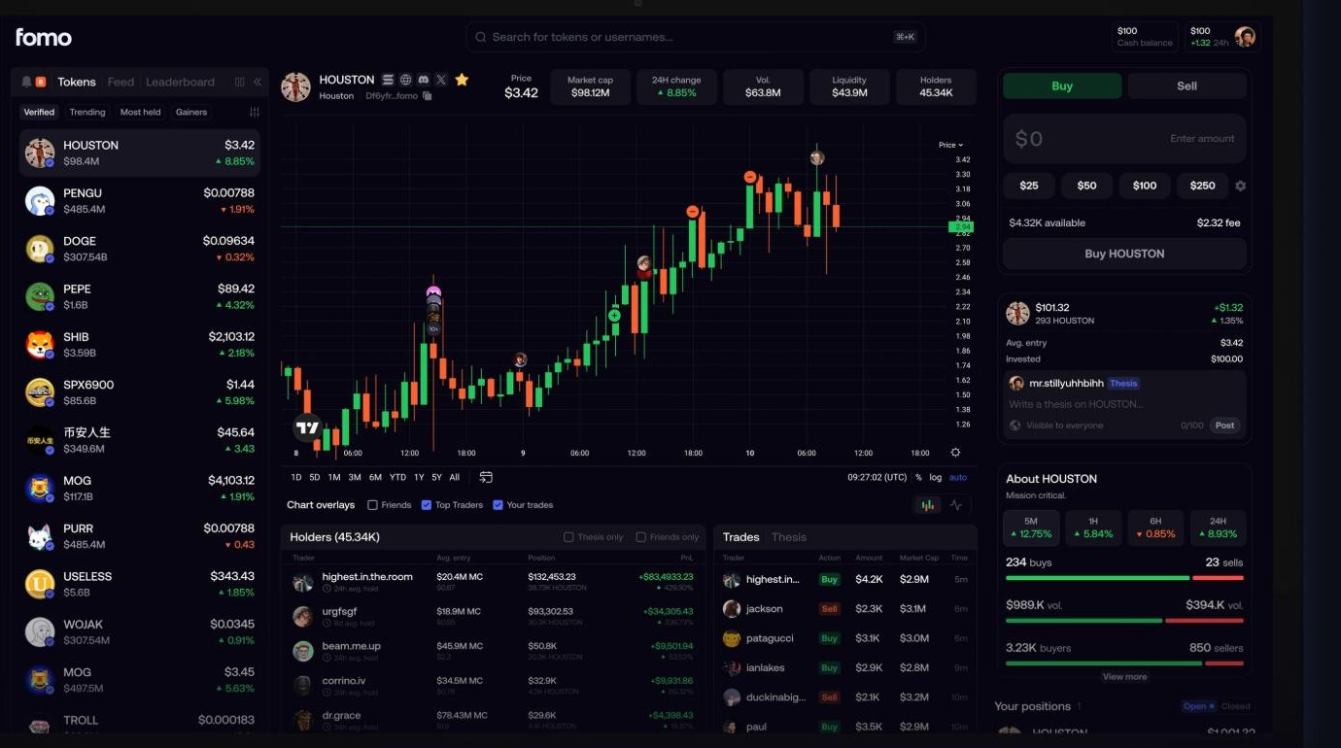Open the user profile avatar
The image size is (1341, 748).
1245,37
